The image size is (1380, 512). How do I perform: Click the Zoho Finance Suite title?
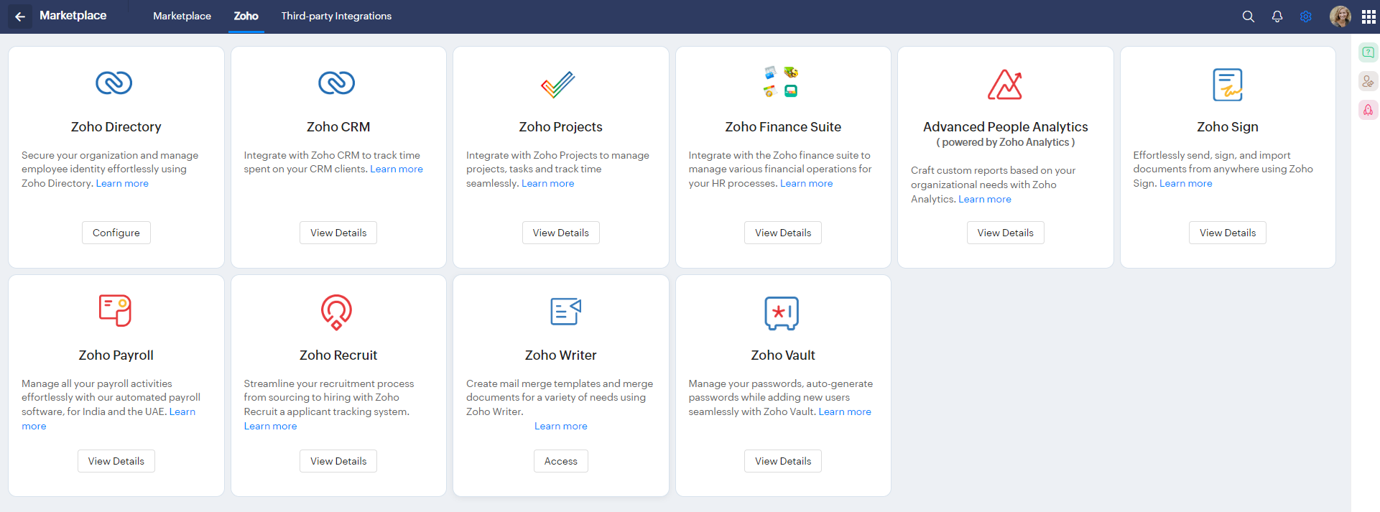click(x=783, y=126)
